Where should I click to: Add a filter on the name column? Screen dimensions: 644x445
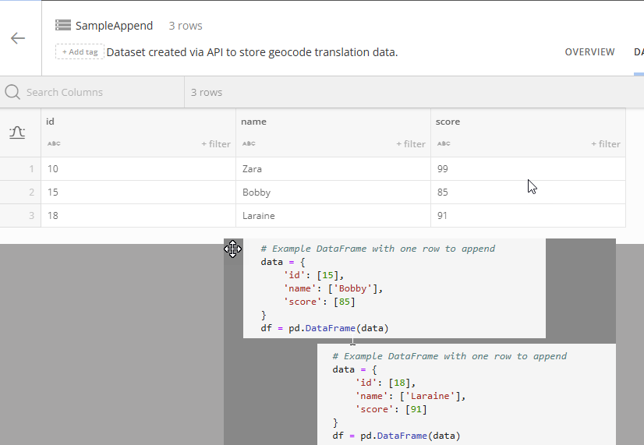coord(411,144)
